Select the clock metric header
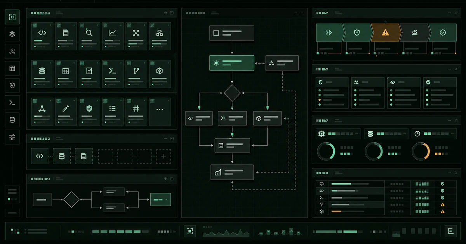This screenshot has height=244, width=466. [434, 134]
